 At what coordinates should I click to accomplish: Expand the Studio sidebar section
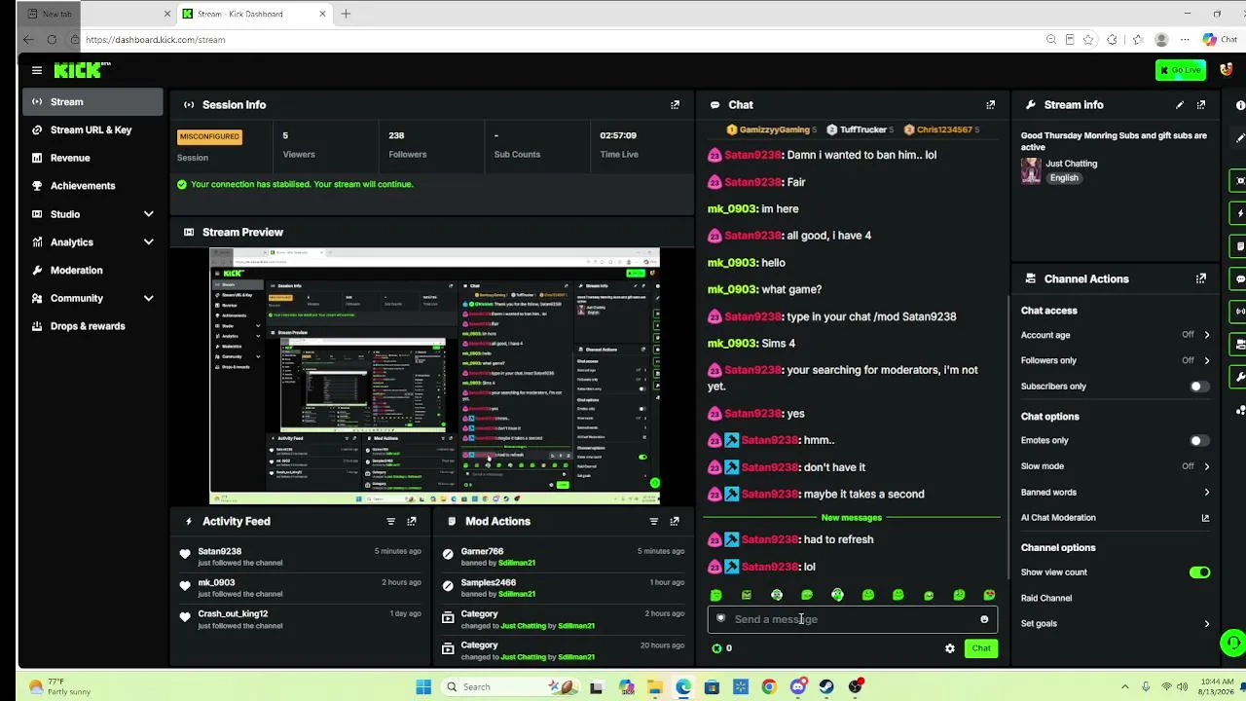pos(148,214)
